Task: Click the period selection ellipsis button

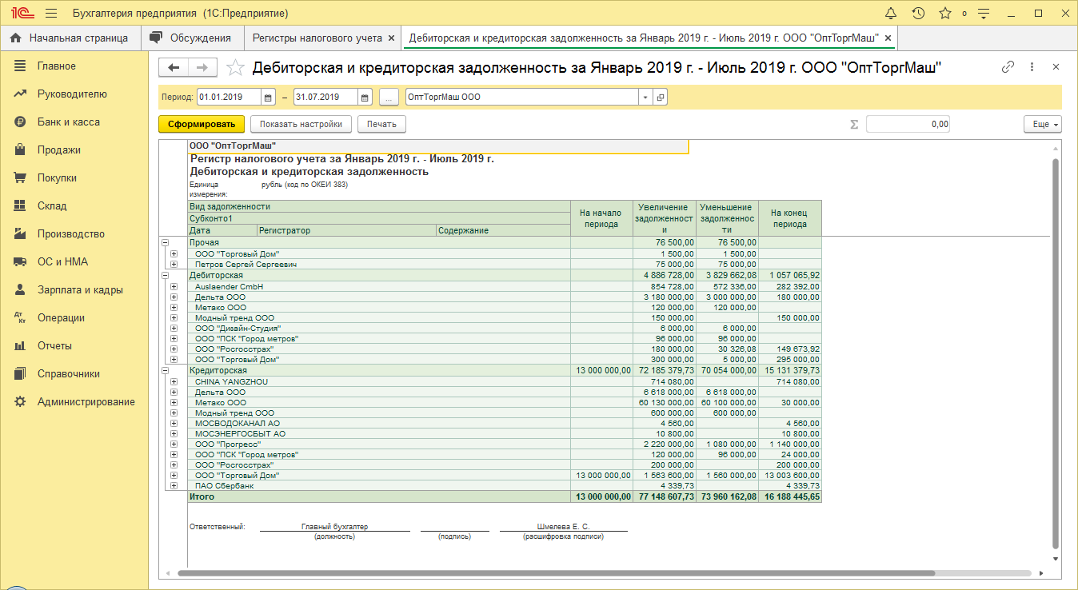Action: 389,98
